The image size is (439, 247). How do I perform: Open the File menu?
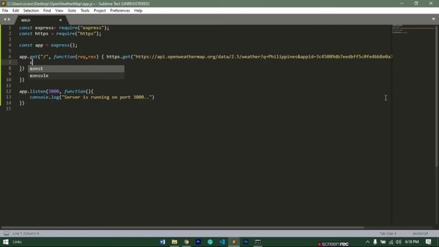pos(5,11)
